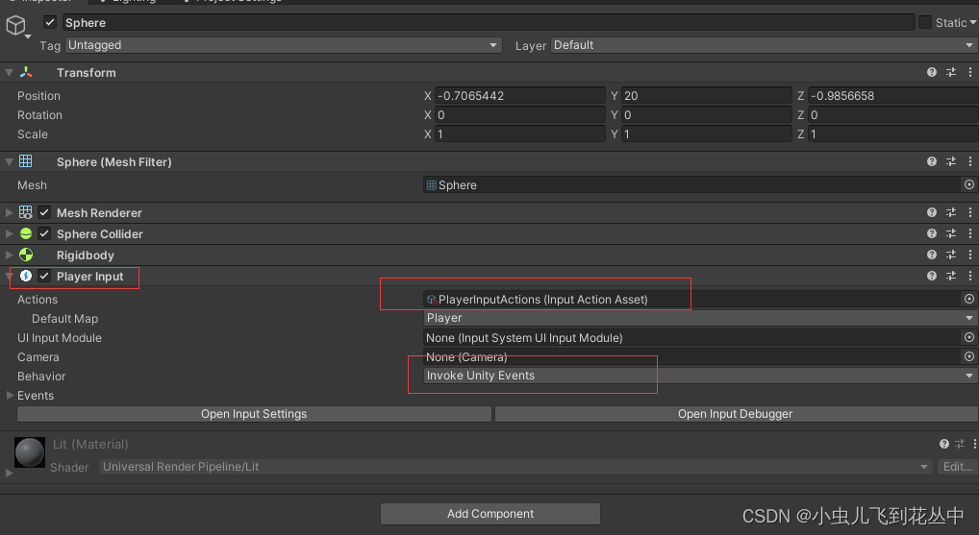The width and height of the screenshot is (979, 535).
Task: Open Mesh Renderer preset selector icon
Action: [951, 212]
